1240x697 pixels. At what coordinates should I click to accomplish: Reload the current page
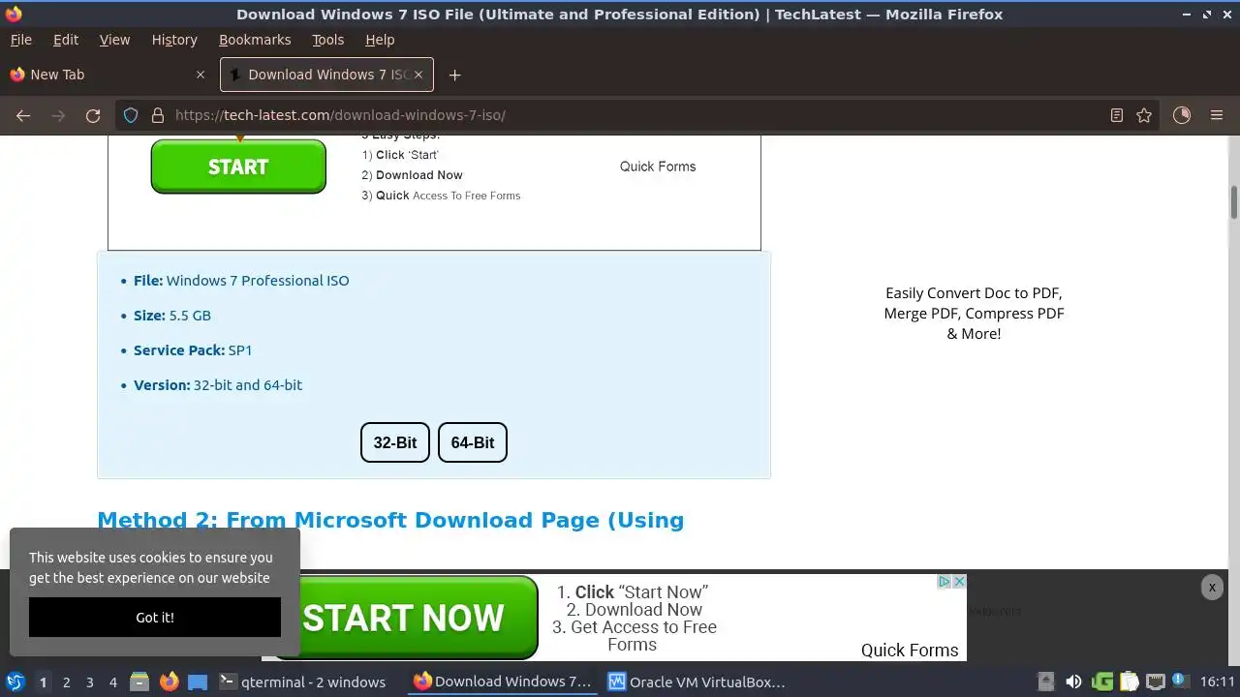click(x=93, y=115)
